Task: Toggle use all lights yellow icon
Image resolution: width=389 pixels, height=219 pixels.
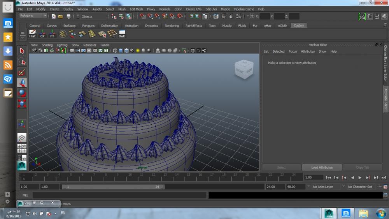Action: point(138,50)
